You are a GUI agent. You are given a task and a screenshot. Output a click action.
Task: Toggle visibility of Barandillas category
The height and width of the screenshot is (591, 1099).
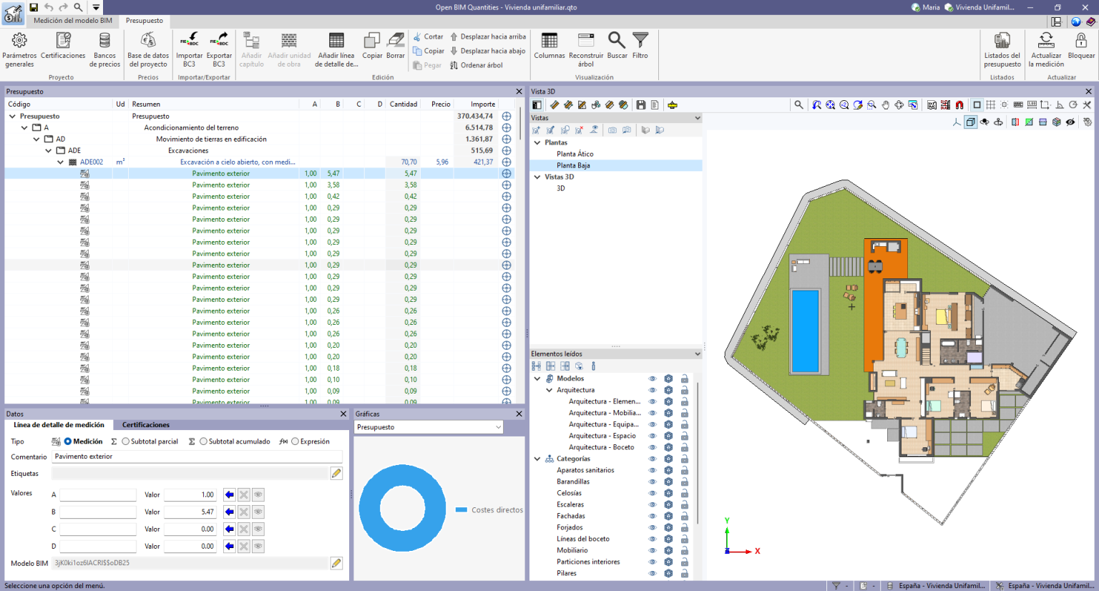coord(653,482)
